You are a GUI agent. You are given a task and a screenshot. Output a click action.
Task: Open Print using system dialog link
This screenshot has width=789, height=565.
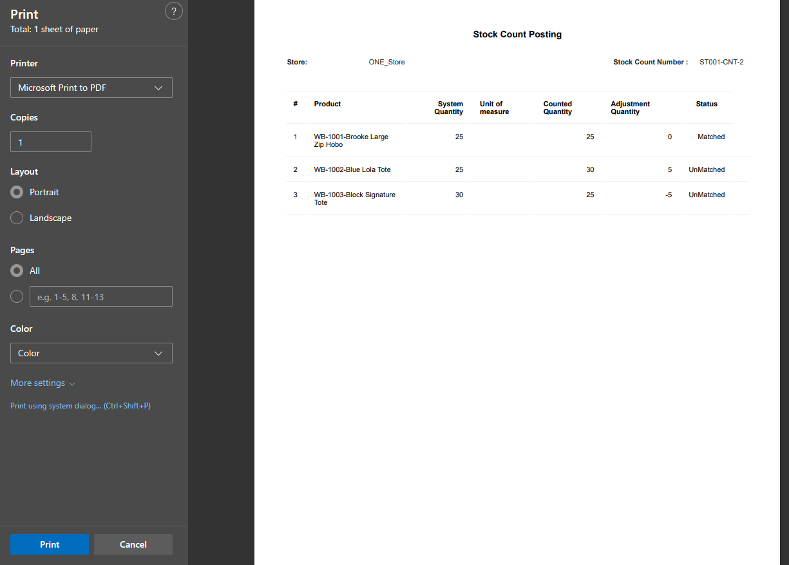[x=81, y=406]
